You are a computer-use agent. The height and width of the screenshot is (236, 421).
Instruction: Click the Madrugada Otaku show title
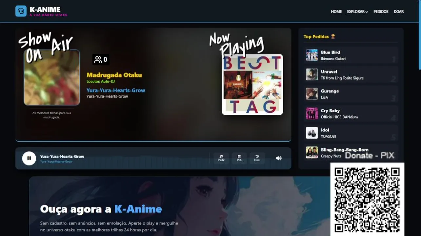[x=114, y=75]
